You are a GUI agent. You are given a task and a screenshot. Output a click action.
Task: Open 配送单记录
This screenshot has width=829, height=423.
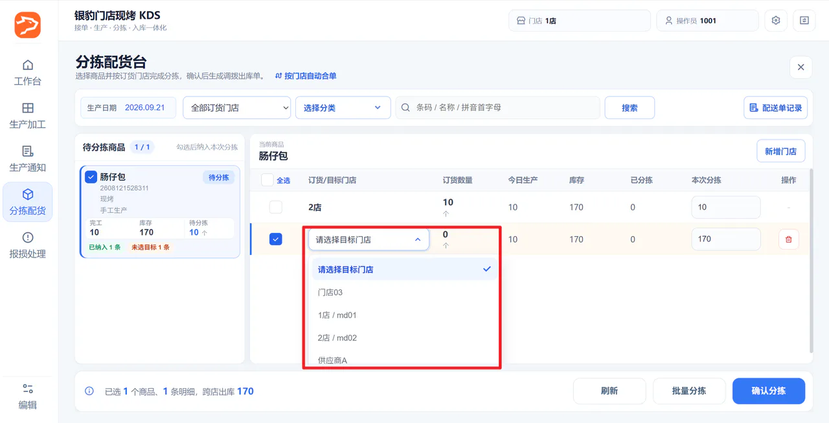click(x=775, y=108)
